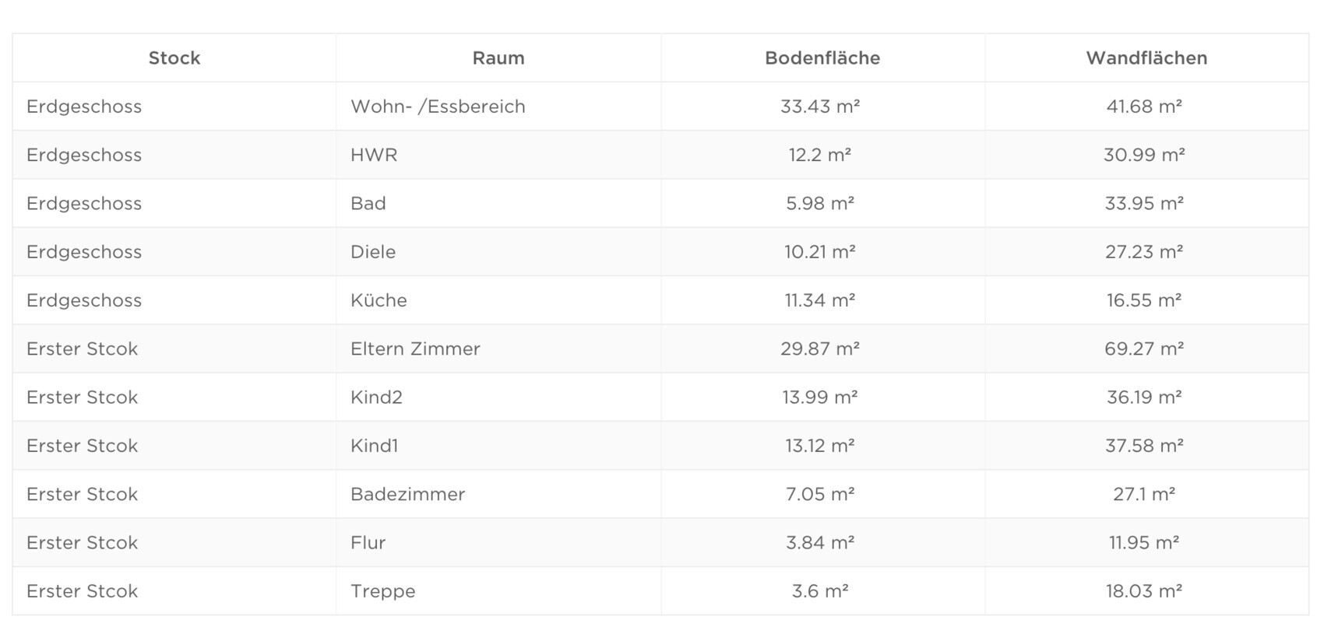Select the 69.27 m² wall area value
The image size is (1324, 634).
[x=1144, y=349]
